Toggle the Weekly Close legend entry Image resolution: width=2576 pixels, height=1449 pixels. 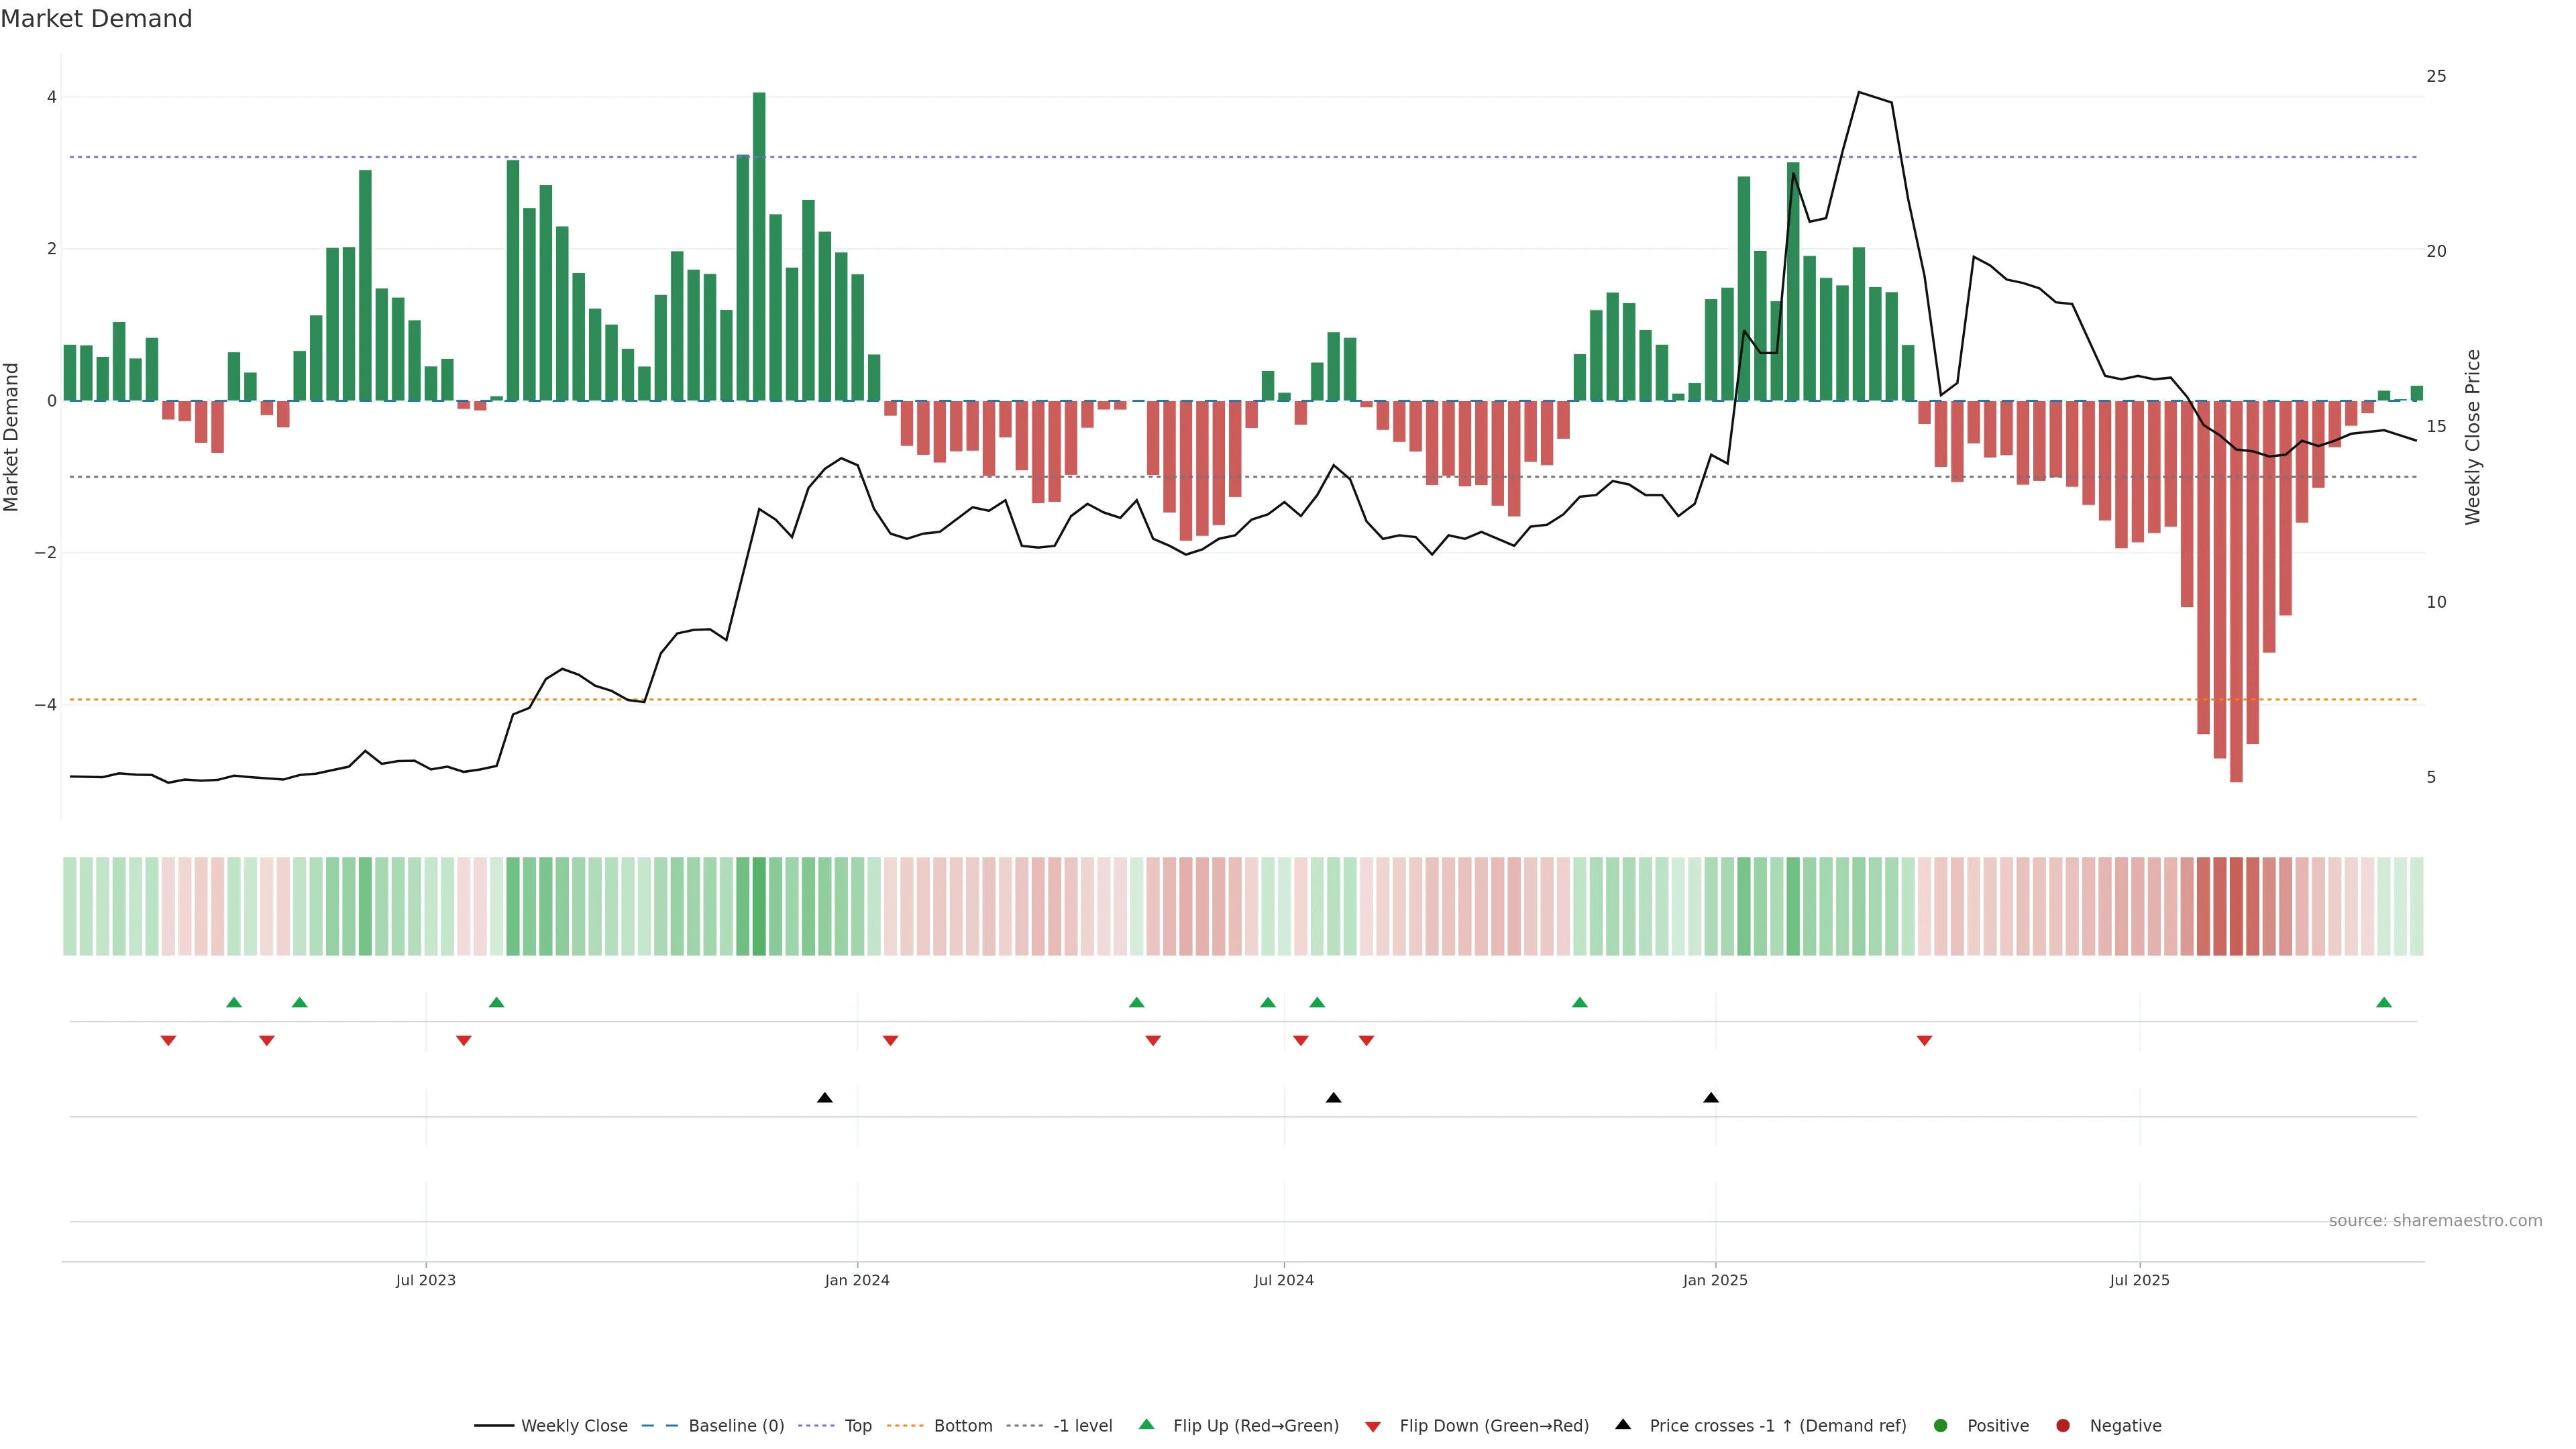point(573,1426)
